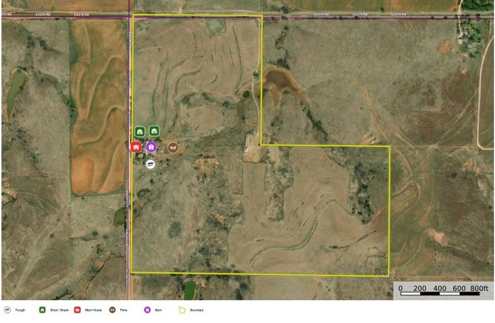The image size is (495, 323).
Task: Click the inner corner of yellow boundary
Action: click(x=261, y=145)
